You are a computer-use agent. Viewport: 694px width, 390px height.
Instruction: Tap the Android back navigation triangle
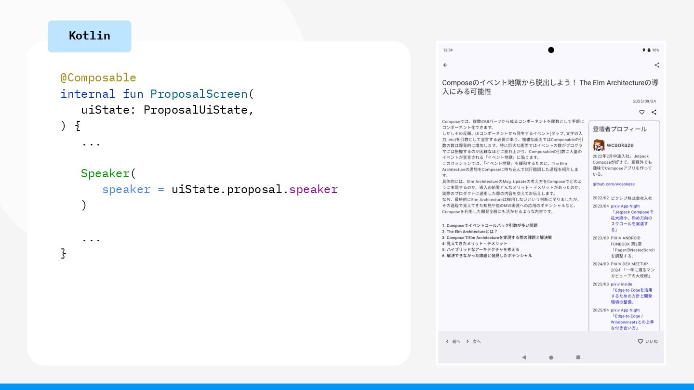coord(524,357)
